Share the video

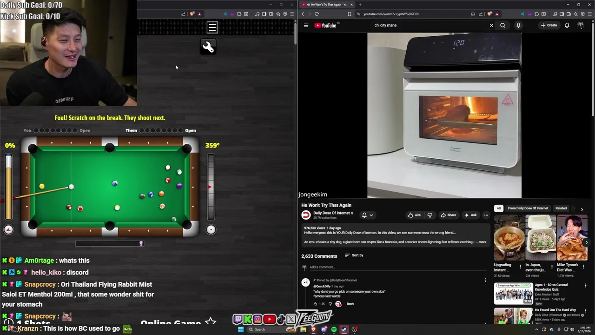tap(449, 215)
